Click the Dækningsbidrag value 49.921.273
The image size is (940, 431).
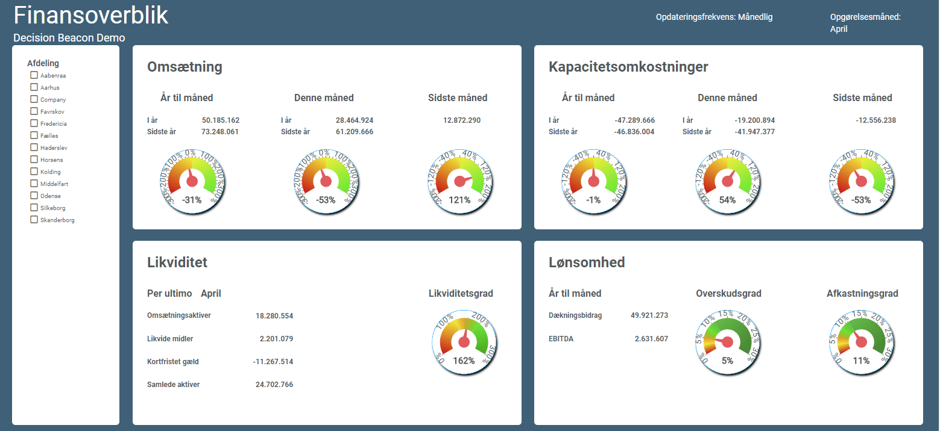click(x=649, y=315)
